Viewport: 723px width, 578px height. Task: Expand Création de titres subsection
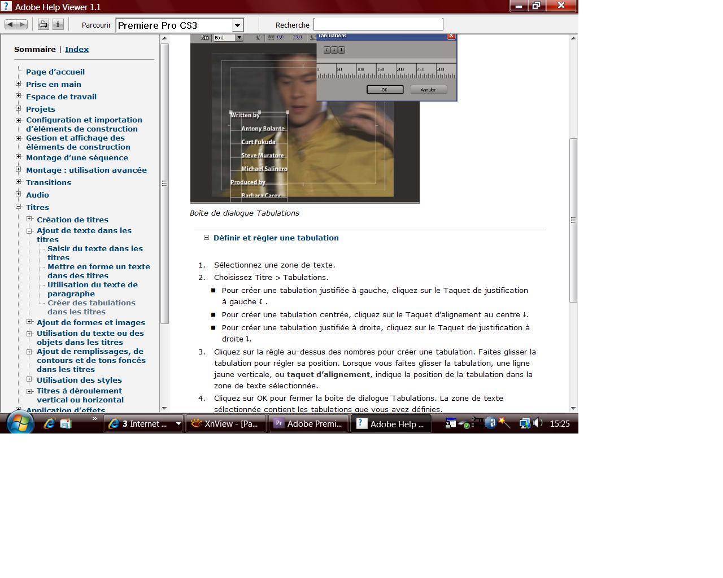pos(29,219)
